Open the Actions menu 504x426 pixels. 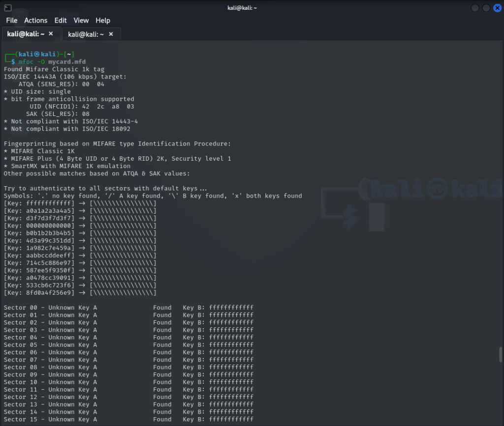[x=36, y=20]
